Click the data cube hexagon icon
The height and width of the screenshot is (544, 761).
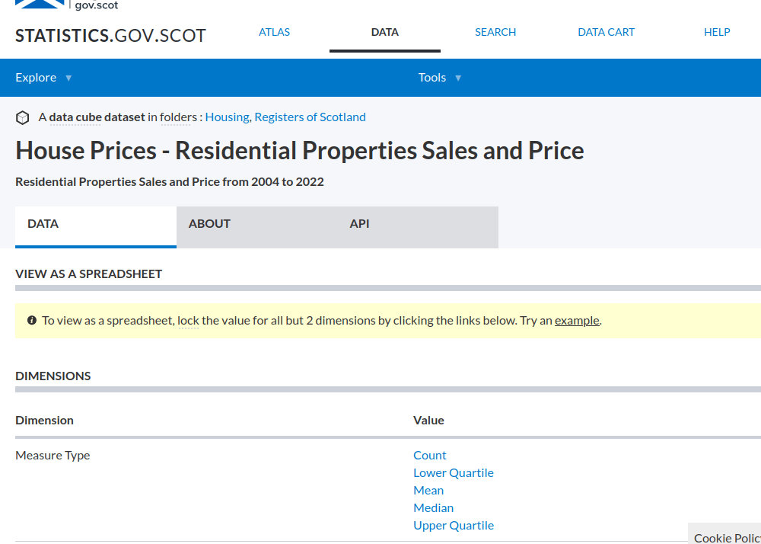22,117
